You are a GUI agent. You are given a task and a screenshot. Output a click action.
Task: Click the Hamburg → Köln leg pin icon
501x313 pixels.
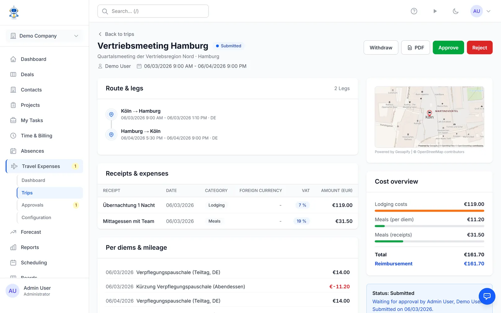pyautogui.click(x=111, y=135)
